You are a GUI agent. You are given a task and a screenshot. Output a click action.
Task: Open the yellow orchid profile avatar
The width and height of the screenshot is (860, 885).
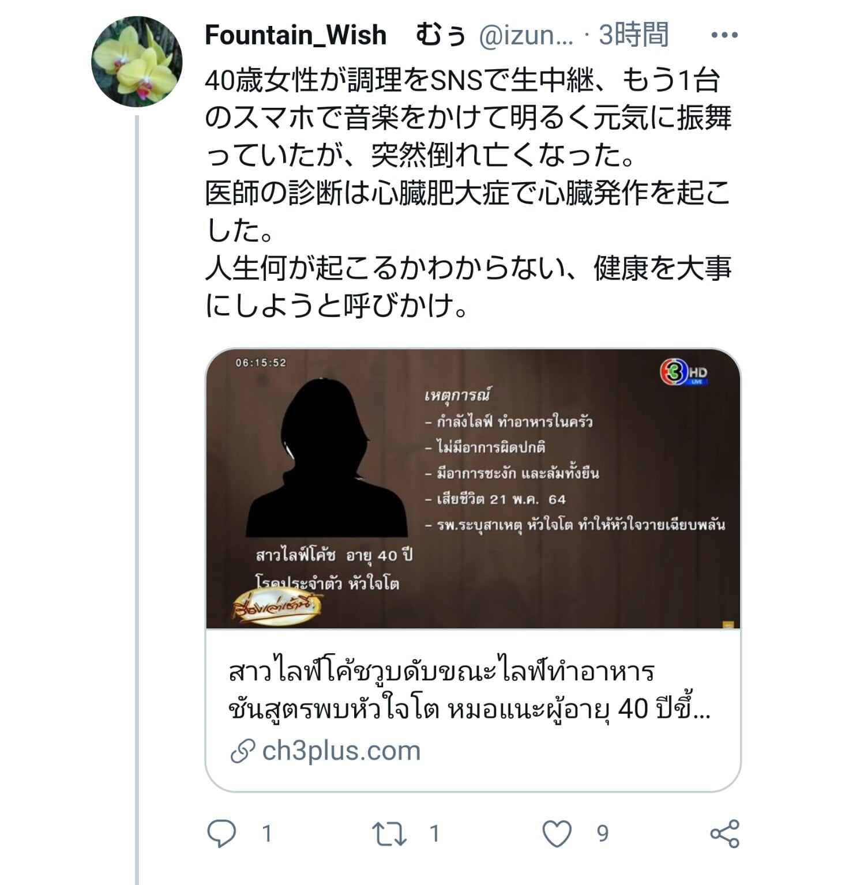[x=137, y=62]
